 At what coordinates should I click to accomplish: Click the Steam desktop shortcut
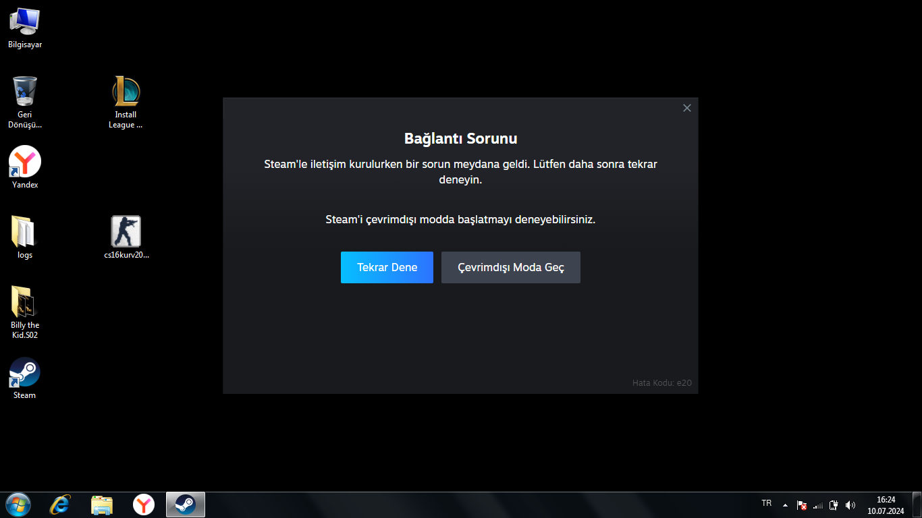pos(25,378)
